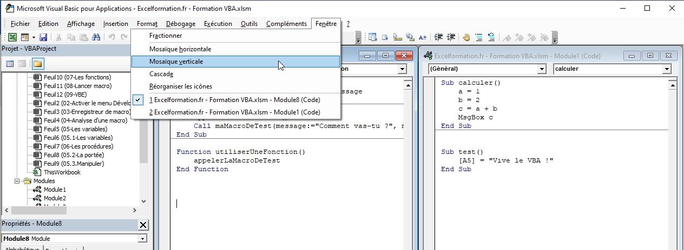Viewport: 684px width, 250px height.
Task: Click the View Microsoft Excel icon
Action: [12, 37]
